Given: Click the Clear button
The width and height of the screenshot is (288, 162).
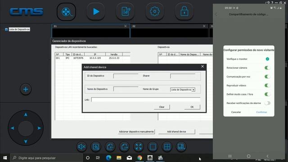Looking at the screenshot, I should [x=162, y=107].
